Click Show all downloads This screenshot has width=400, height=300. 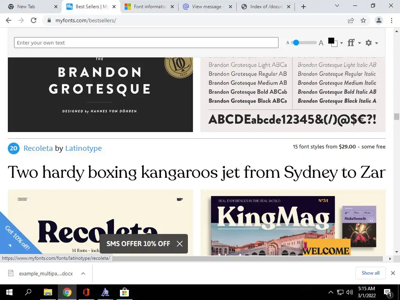(x=370, y=273)
